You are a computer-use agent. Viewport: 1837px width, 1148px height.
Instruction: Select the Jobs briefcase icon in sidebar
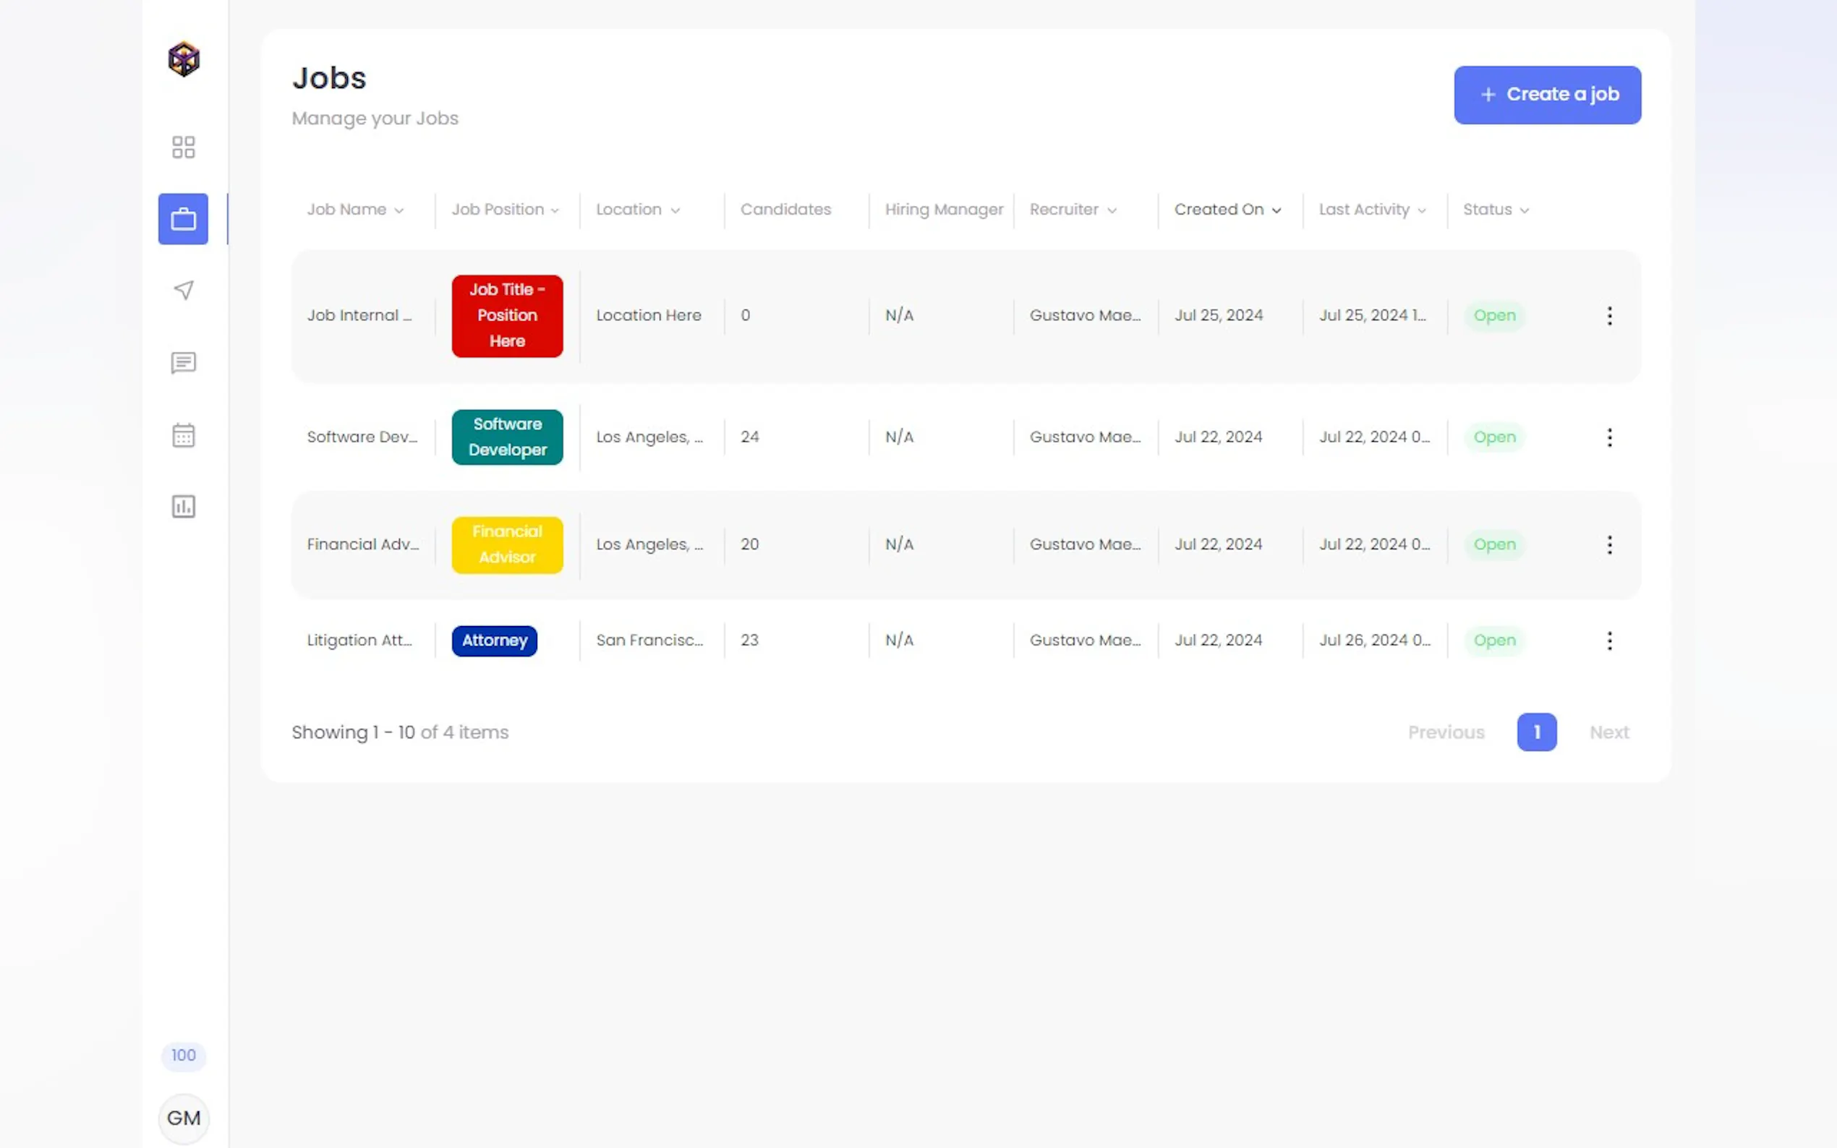tap(183, 220)
